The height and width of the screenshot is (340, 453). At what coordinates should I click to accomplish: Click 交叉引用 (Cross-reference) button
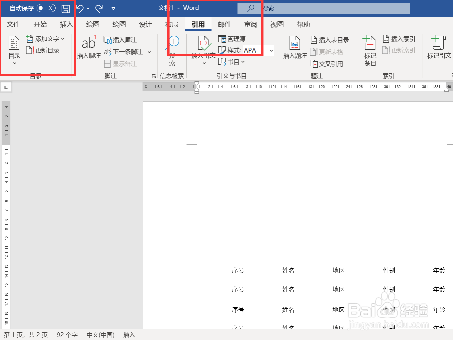327,64
